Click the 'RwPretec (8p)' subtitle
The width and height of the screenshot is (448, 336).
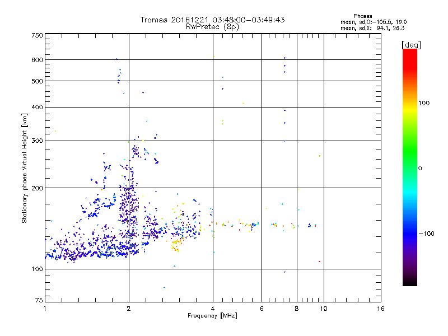point(212,27)
